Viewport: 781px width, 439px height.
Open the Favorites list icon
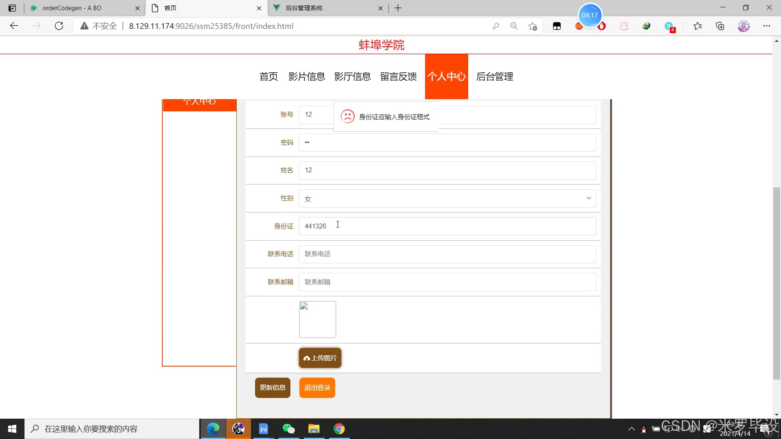[x=698, y=26]
